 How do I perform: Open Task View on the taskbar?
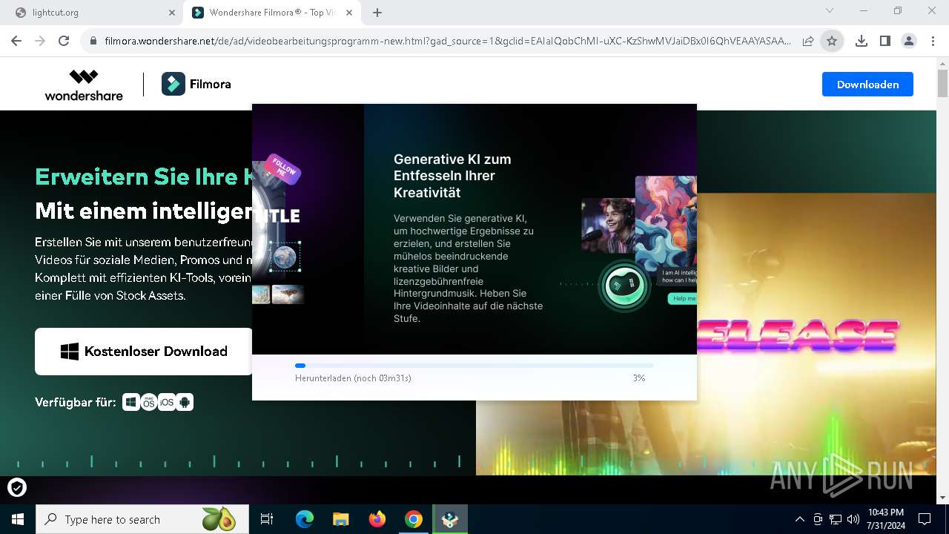[267, 519]
